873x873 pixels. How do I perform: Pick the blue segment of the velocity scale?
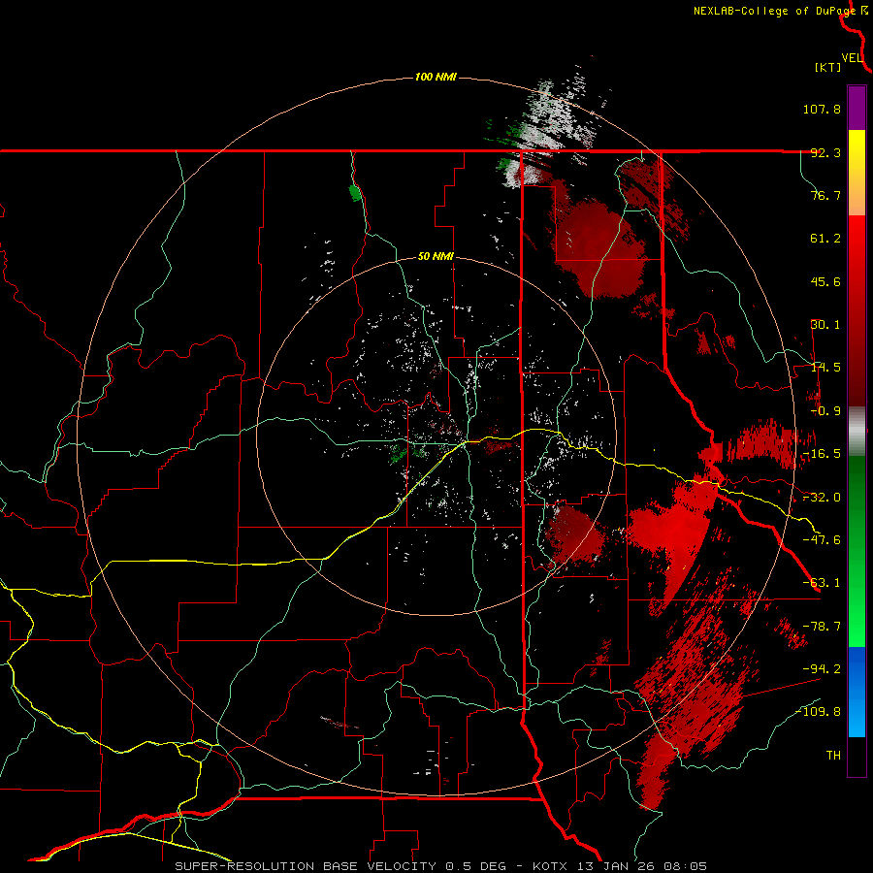pos(857,692)
